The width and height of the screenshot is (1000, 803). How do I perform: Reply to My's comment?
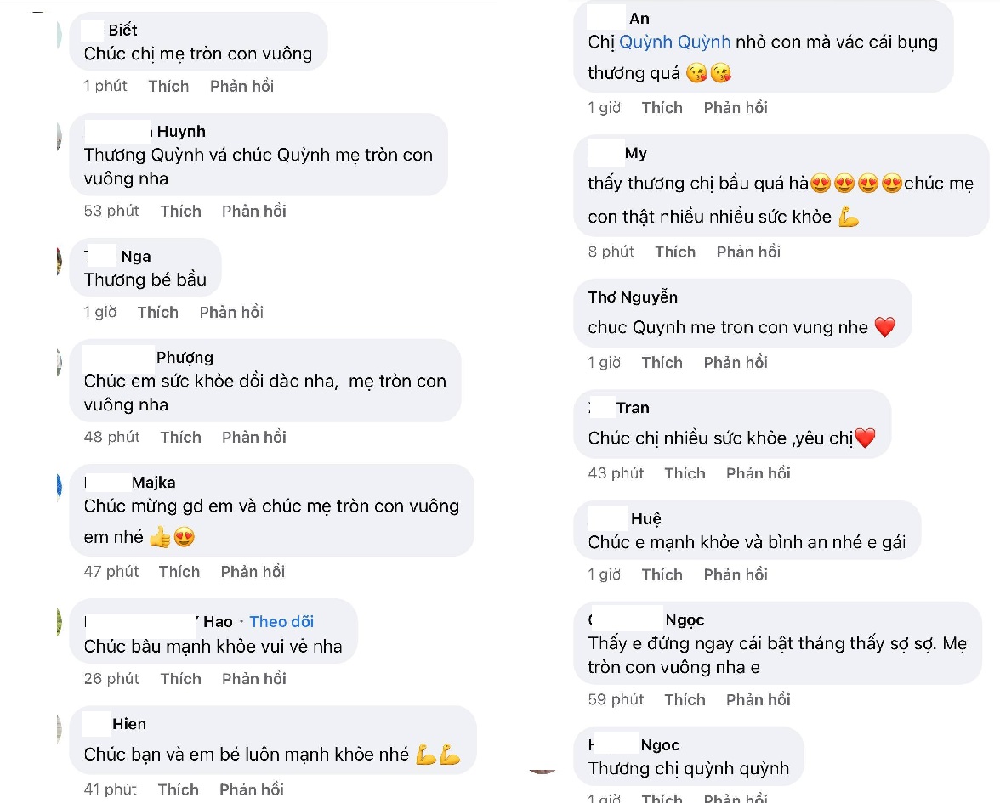(748, 252)
